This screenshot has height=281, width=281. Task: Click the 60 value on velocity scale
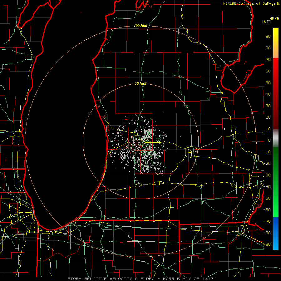[268, 71]
